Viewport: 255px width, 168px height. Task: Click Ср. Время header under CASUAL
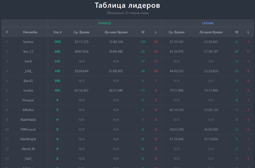(x=177, y=32)
